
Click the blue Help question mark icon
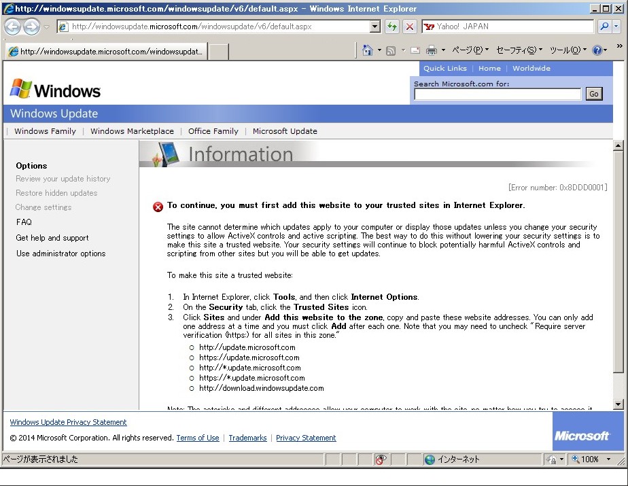click(x=597, y=50)
